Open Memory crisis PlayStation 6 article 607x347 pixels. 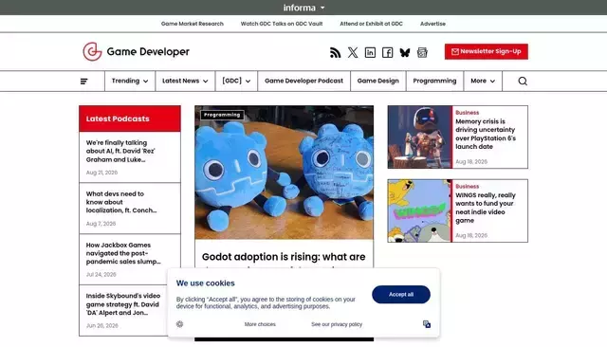coord(486,134)
